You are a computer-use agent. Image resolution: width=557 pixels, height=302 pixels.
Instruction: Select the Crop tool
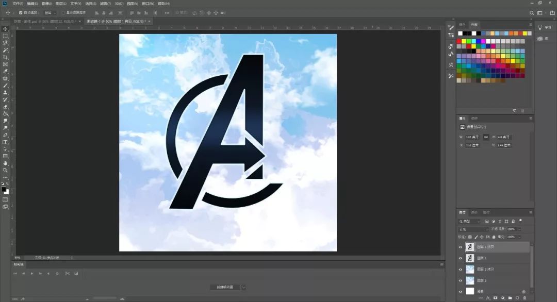click(x=5, y=57)
